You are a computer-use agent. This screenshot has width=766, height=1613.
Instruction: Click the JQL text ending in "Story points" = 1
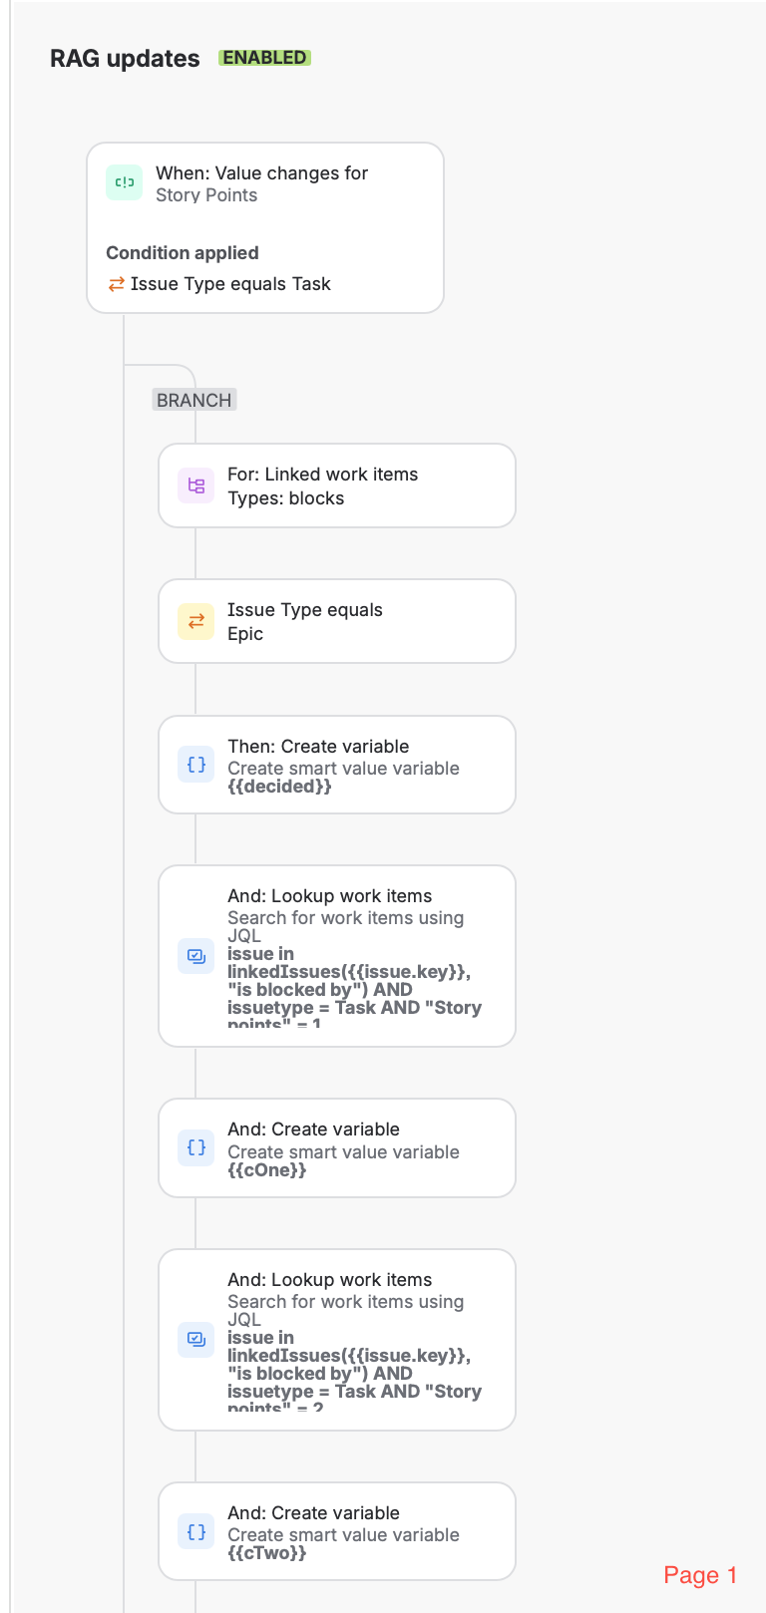pos(354,989)
